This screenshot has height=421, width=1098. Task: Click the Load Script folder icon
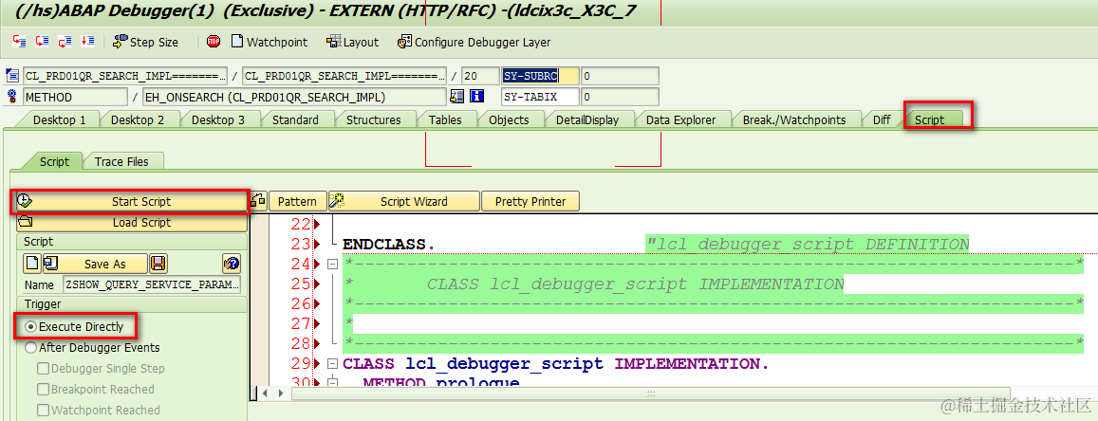[25, 223]
